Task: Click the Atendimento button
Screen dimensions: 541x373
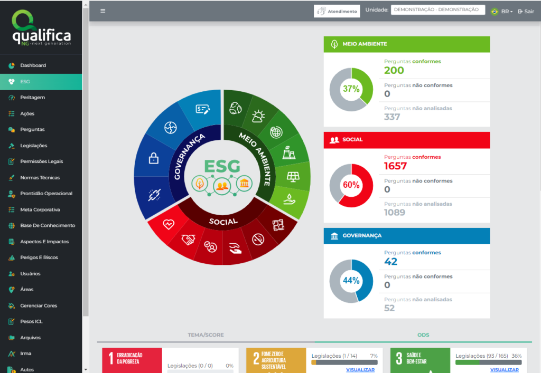Action: pos(337,11)
